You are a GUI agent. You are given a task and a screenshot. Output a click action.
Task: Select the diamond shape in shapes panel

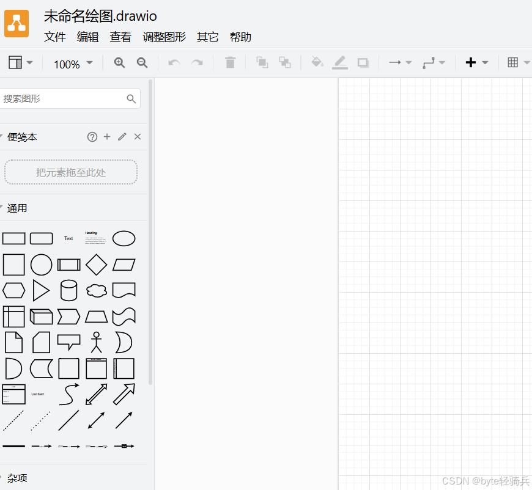(x=96, y=265)
